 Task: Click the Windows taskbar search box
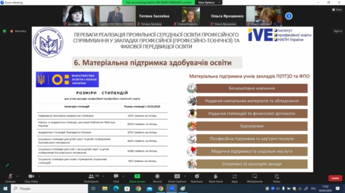tap(49, 189)
